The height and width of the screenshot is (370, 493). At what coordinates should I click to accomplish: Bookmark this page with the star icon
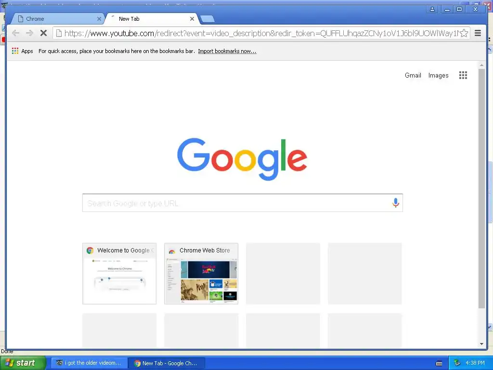[464, 33]
